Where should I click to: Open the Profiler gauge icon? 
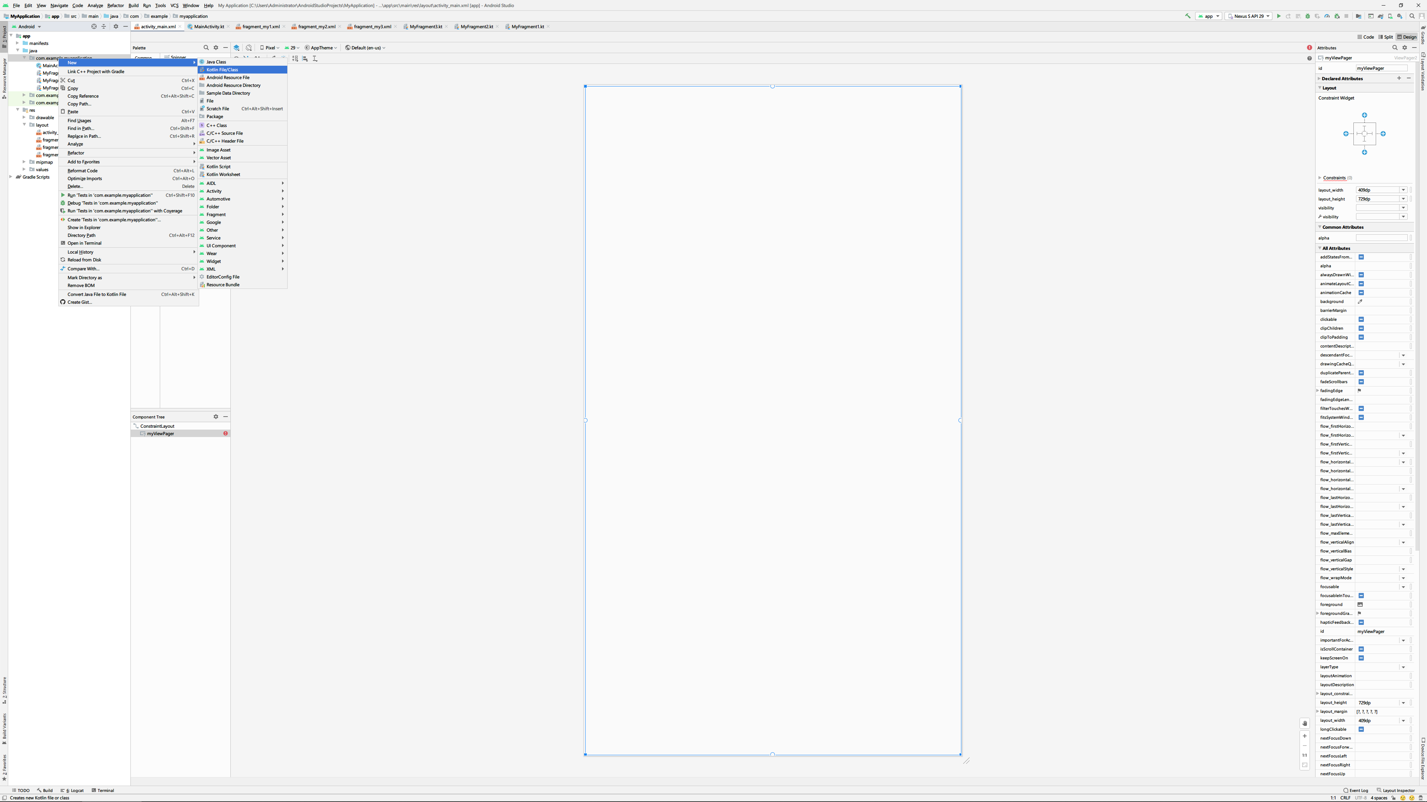pos(1327,16)
